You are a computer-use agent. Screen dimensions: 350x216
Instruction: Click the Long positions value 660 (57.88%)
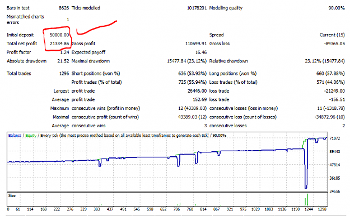click(x=330, y=74)
